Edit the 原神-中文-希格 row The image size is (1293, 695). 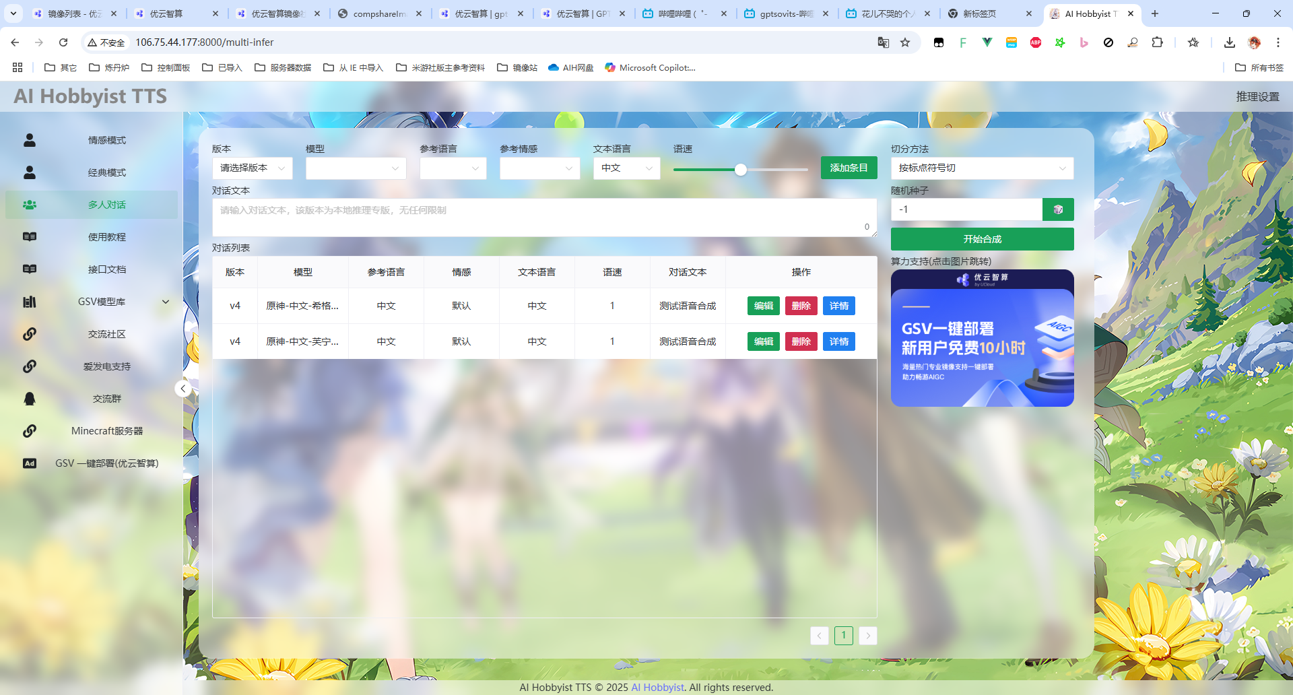click(x=764, y=306)
